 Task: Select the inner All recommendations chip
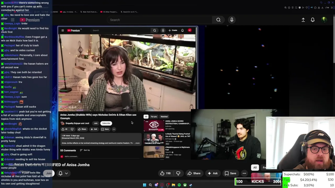pyautogui.click(x=146, y=117)
